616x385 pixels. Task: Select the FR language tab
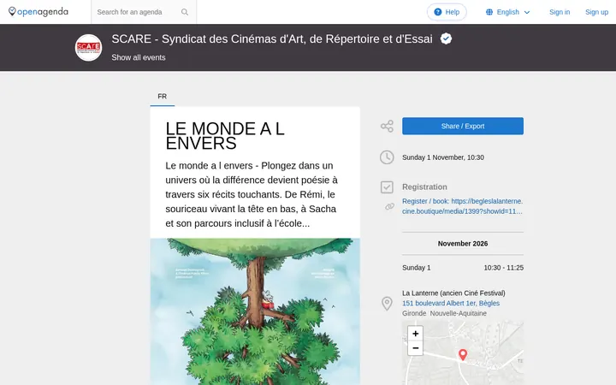pyautogui.click(x=163, y=97)
